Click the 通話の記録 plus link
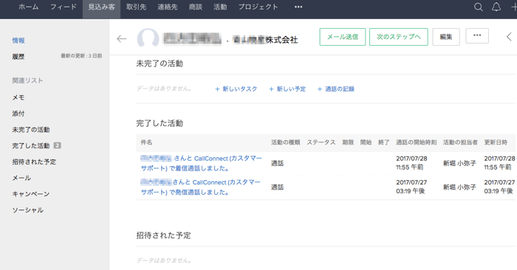The image size is (517, 270). [336, 89]
